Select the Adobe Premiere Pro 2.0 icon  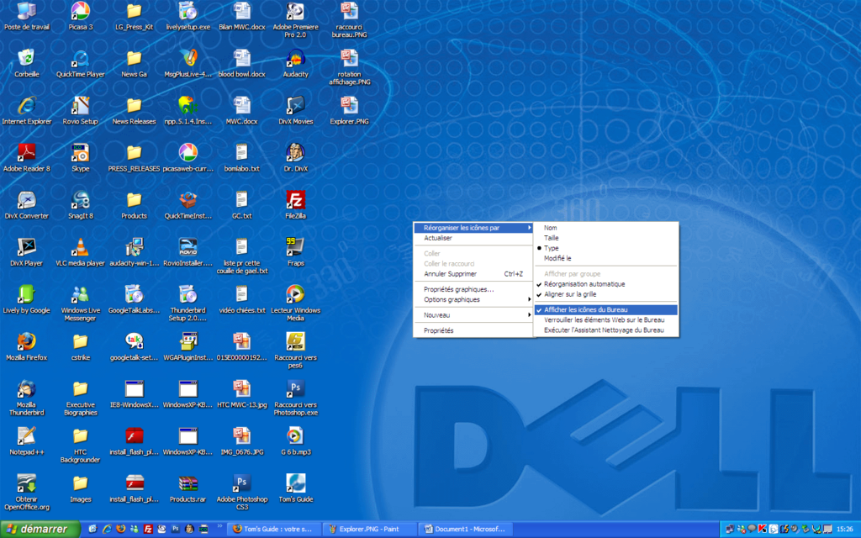(x=295, y=20)
